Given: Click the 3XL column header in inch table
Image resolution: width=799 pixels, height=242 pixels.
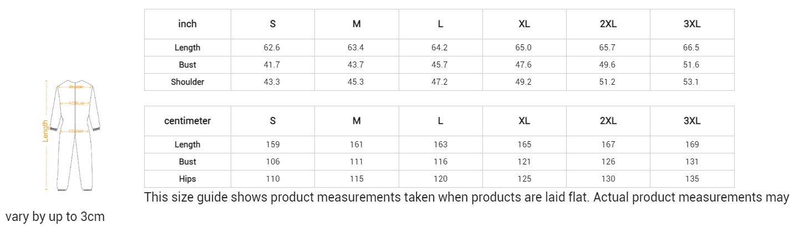Looking at the screenshot, I should click(x=691, y=24).
